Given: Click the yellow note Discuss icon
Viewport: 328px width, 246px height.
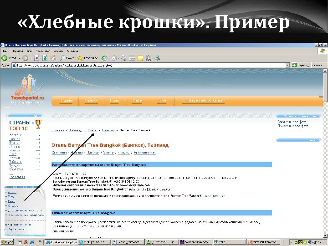Looking at the screenshot, I should (140, 58).
